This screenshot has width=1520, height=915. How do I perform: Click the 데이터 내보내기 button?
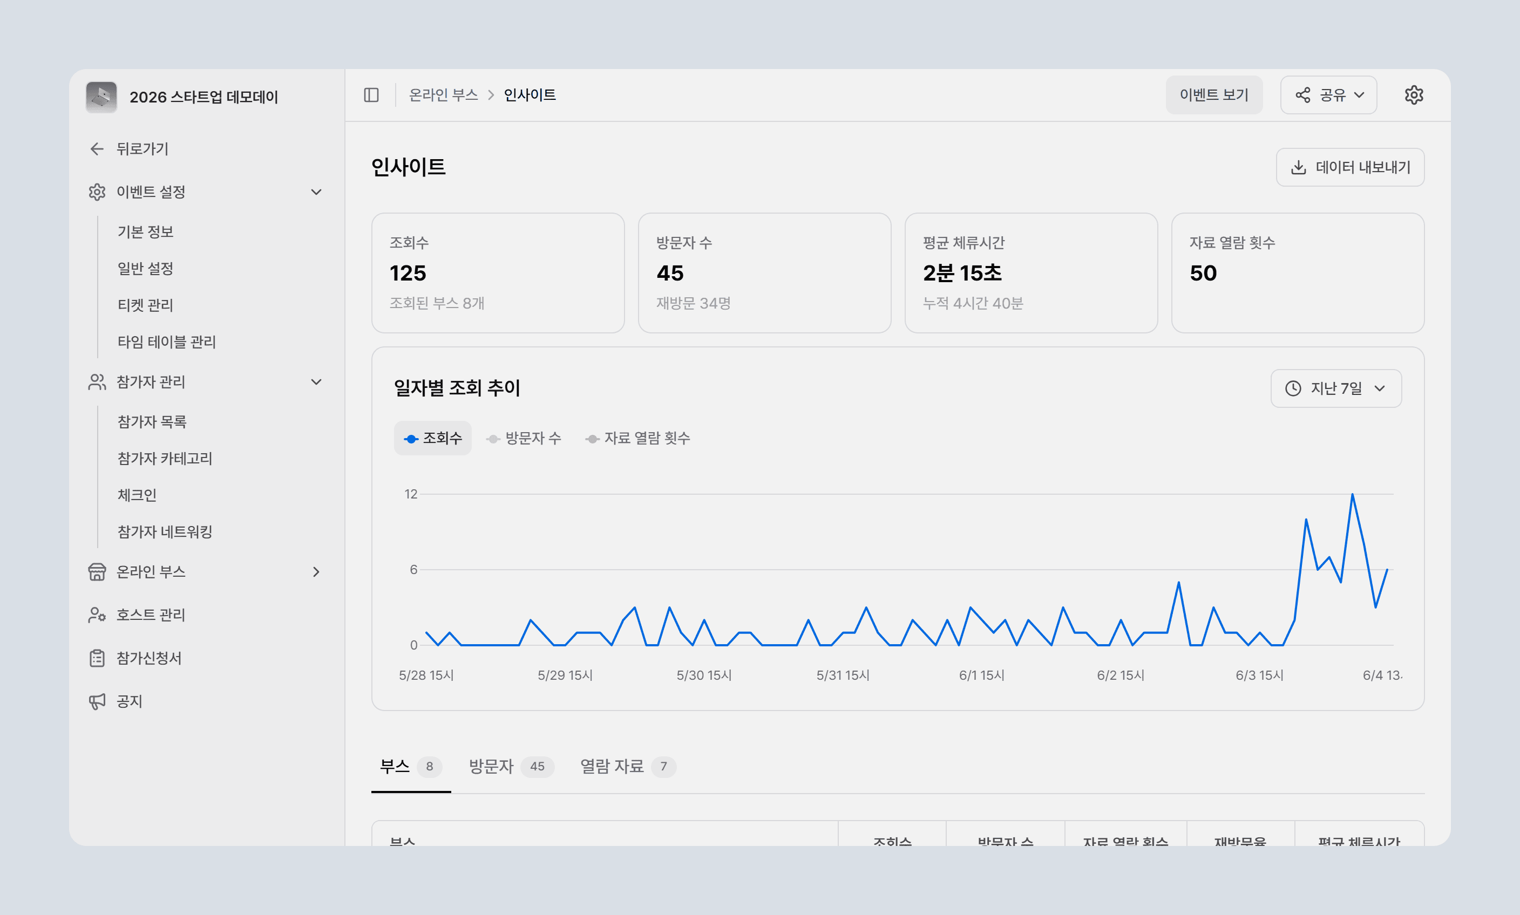pyautogui.click(x=1351, y=167)
